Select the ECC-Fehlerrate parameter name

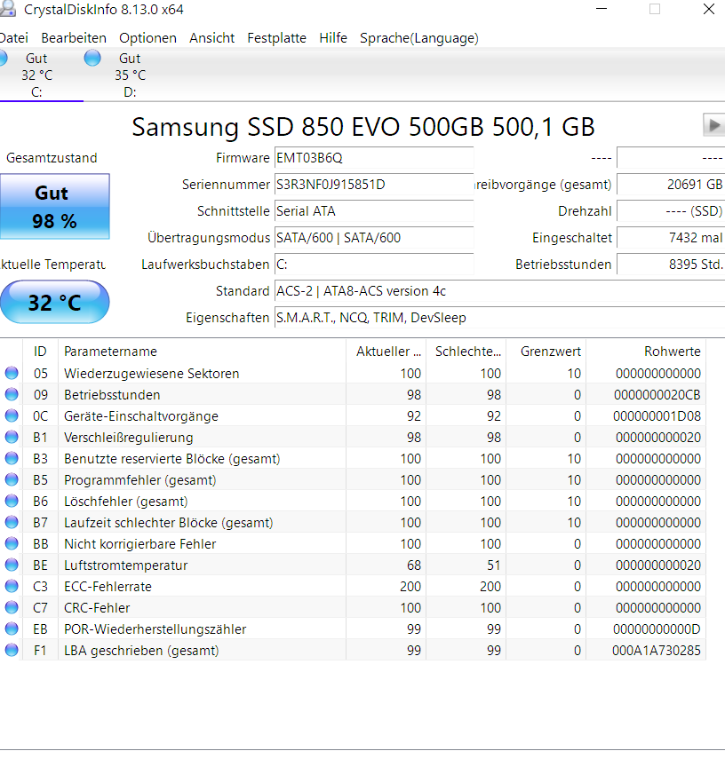click(x=108, y=587)
